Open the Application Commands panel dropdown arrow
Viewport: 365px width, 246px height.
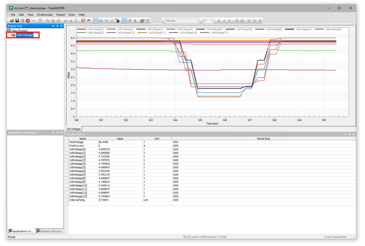(x=53, y=133)
